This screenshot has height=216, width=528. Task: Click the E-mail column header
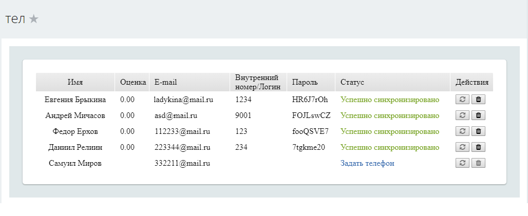[165, 82]
